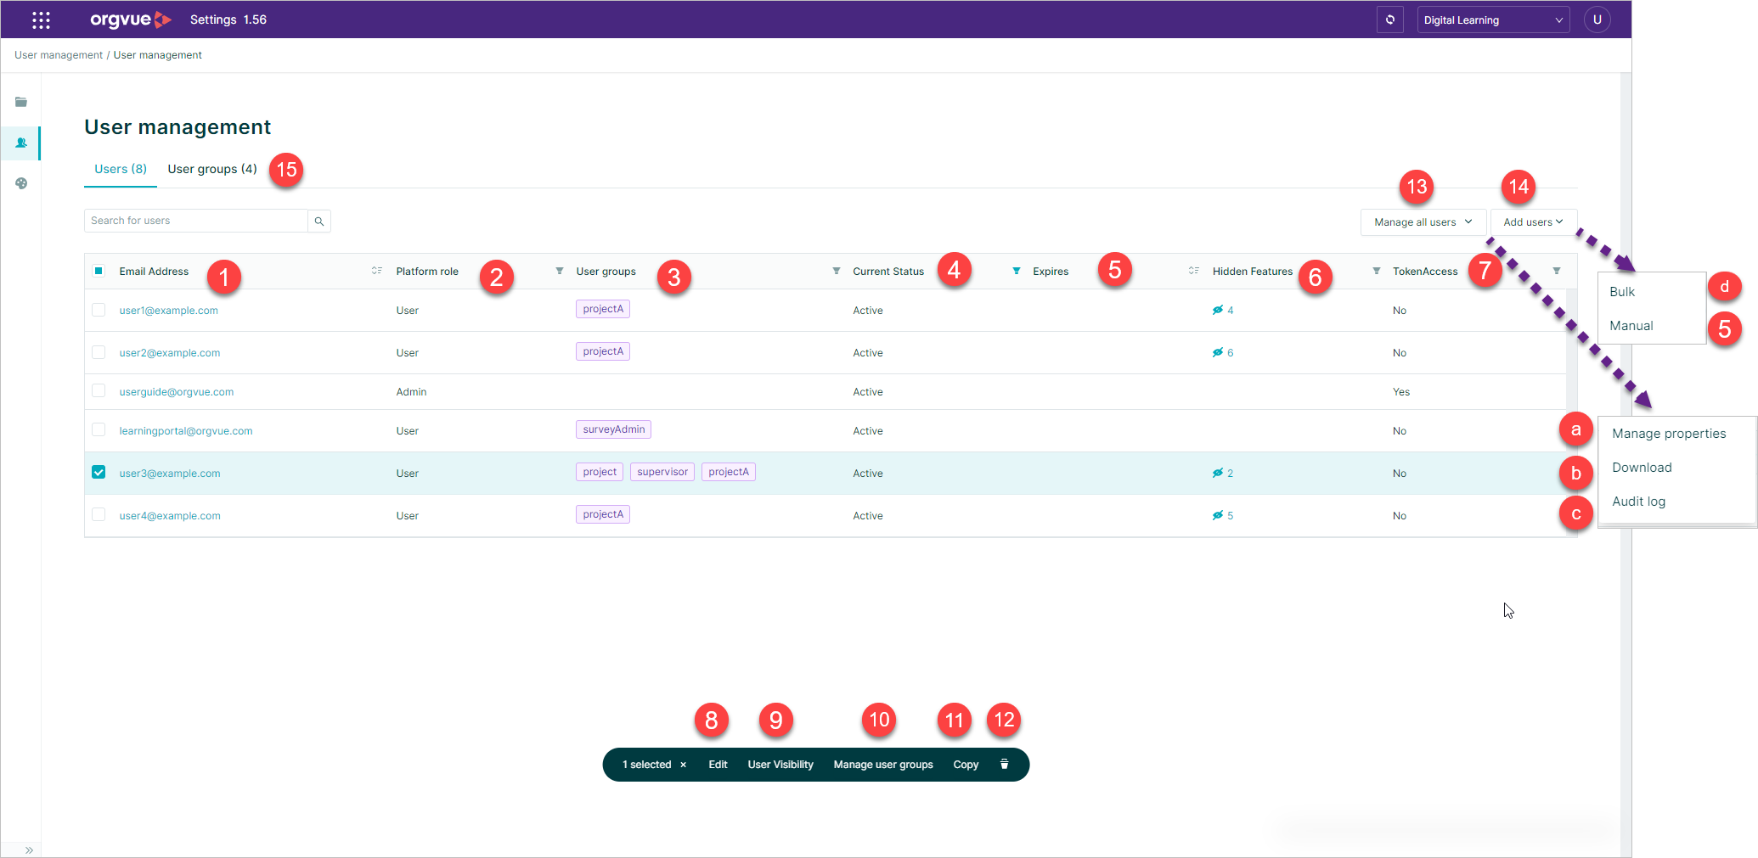Uncheck the user3@example.com checkbox
1758x858 pixels.
tap(99, 473)
